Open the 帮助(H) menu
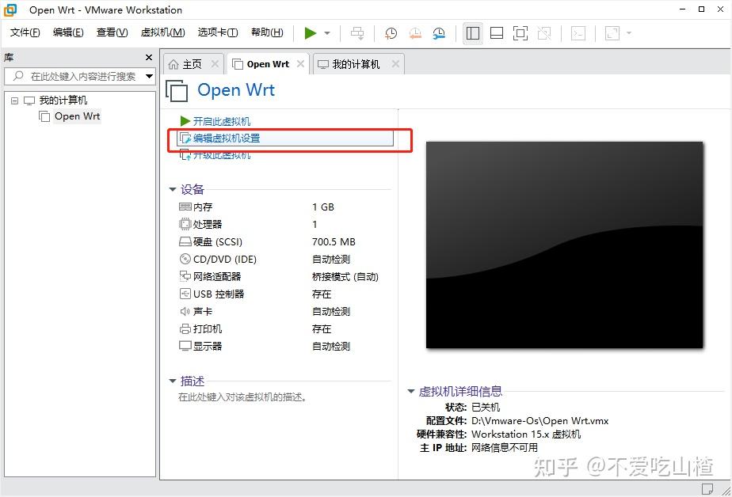Viewport: 732px width, 497px height. (267, 32)
